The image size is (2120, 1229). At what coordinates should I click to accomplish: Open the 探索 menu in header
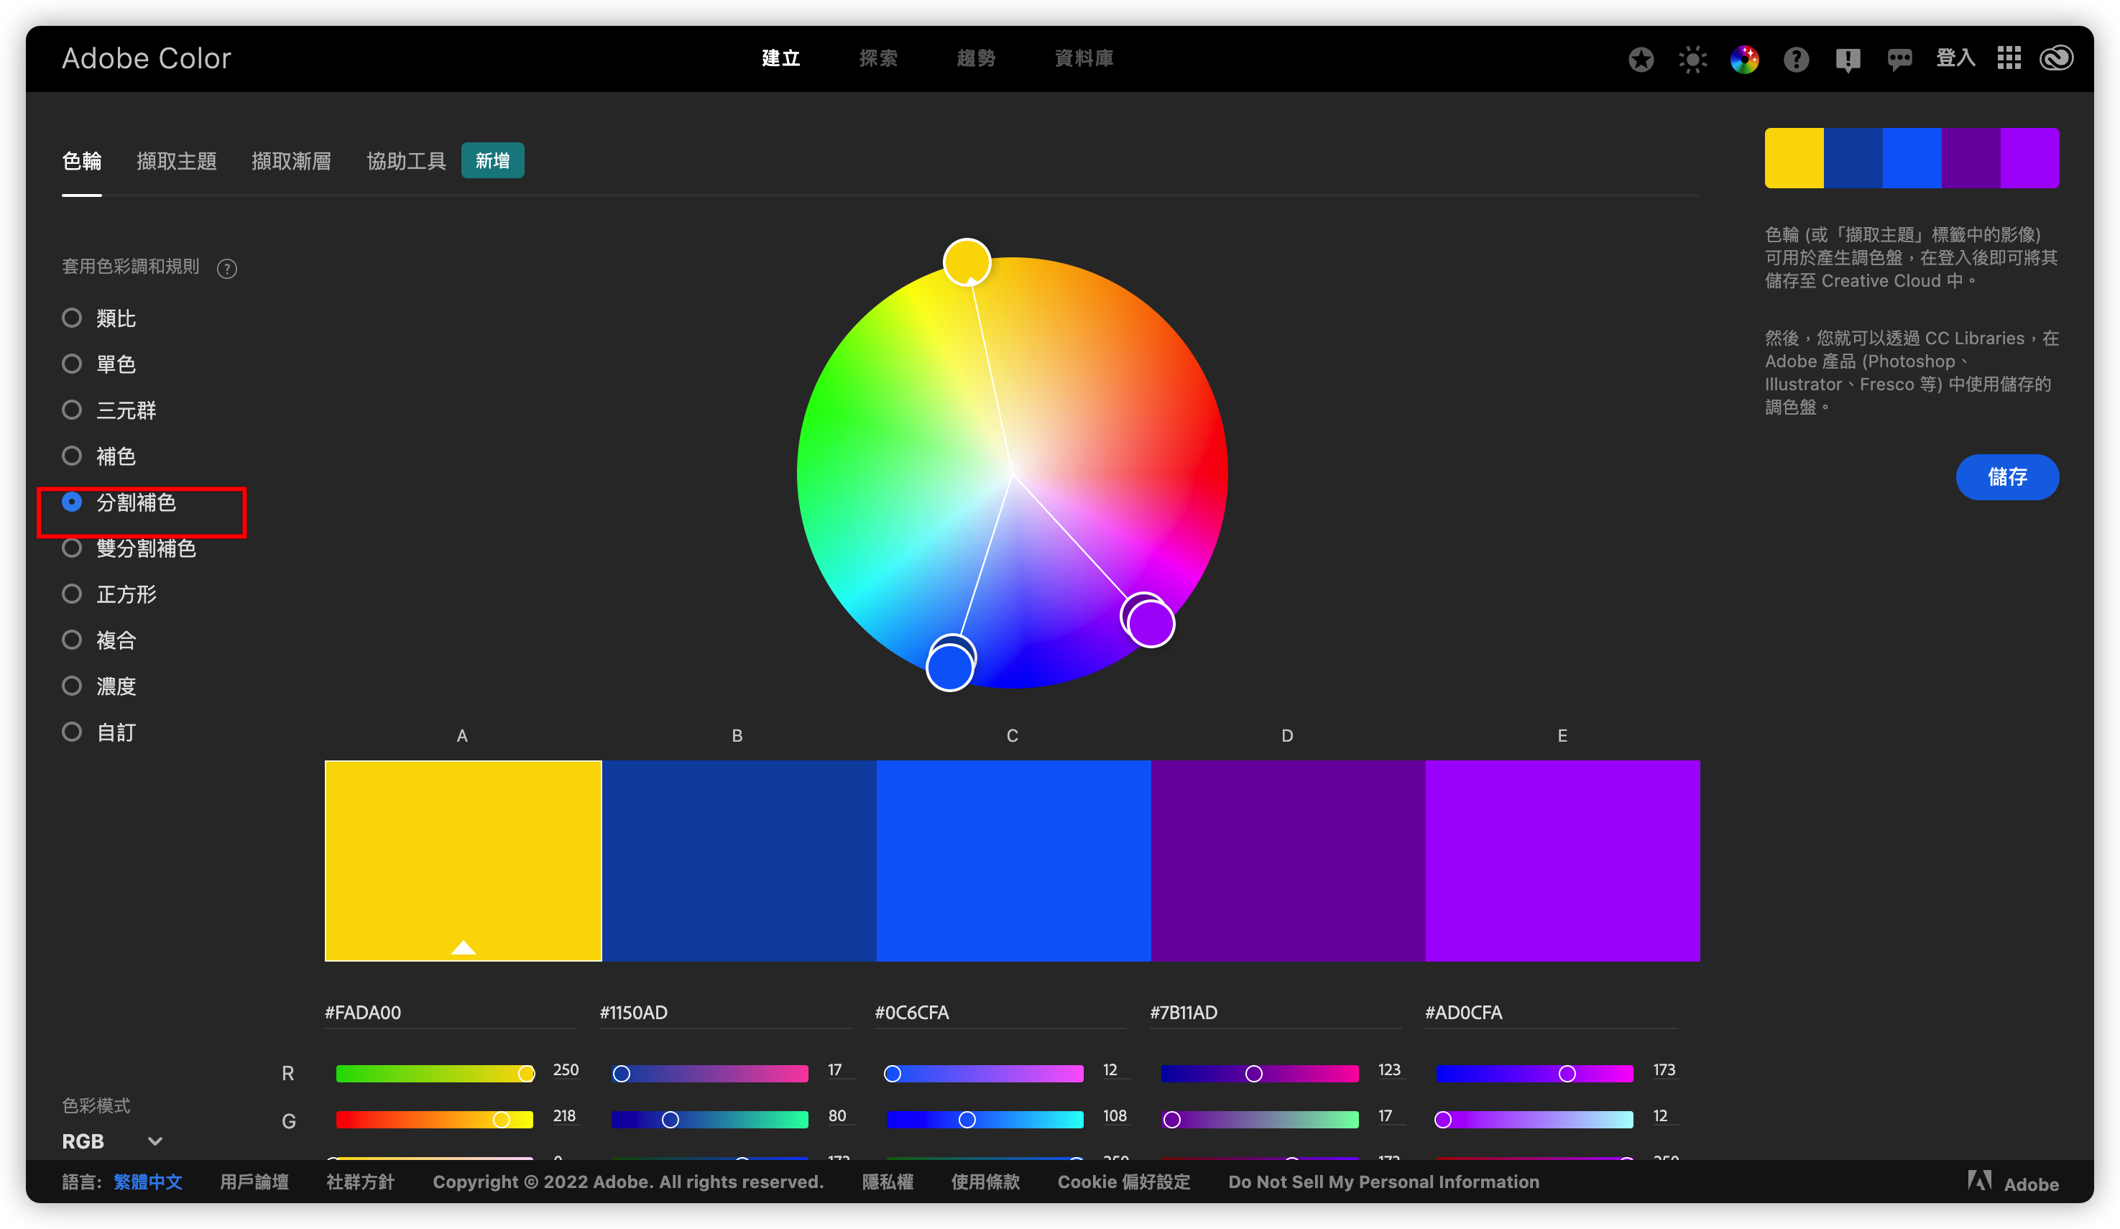(878, 58)
